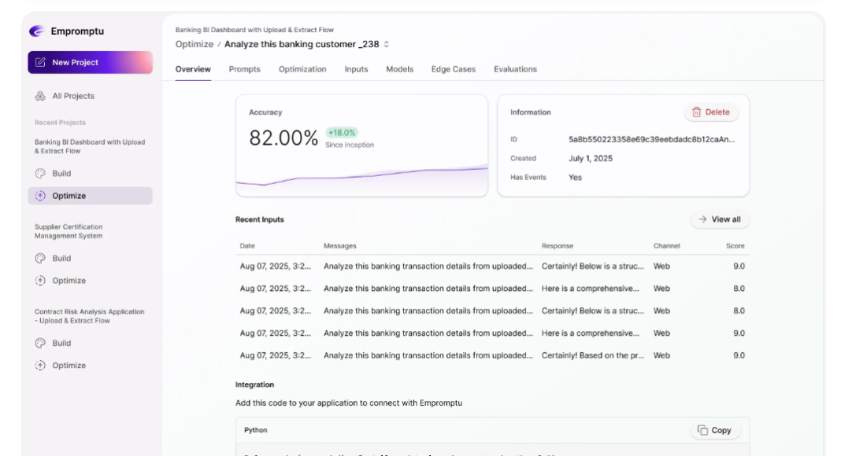841x456 pixels.
Task: Click the arrow icon on View all
Action: (x=702, y=219)
